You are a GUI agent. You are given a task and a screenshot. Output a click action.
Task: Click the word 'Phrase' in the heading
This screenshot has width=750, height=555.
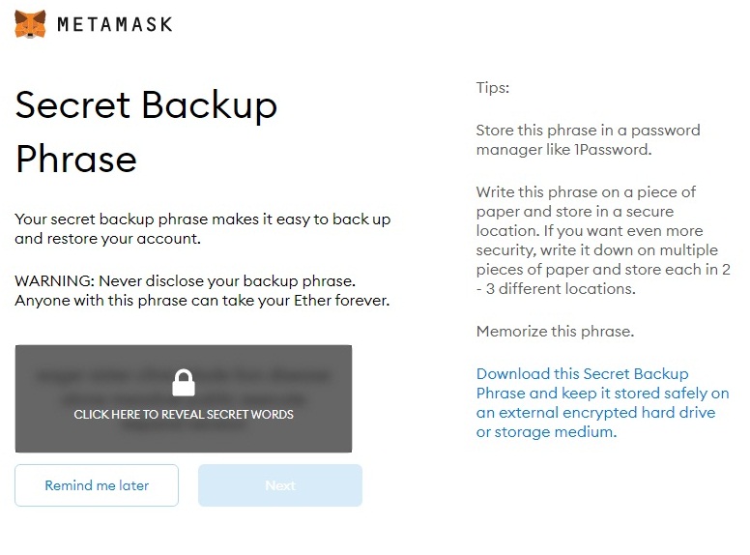pyautogui.click(x=75, y=159)
